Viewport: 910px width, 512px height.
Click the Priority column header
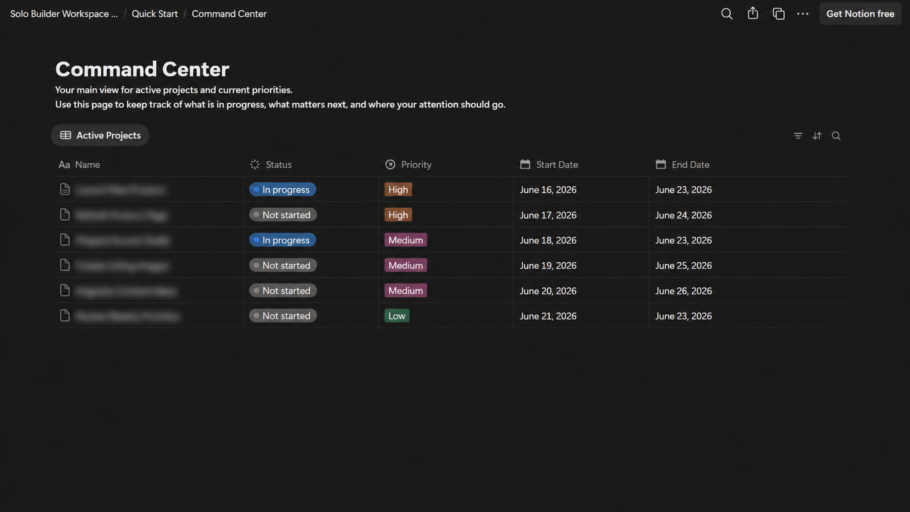408,165
